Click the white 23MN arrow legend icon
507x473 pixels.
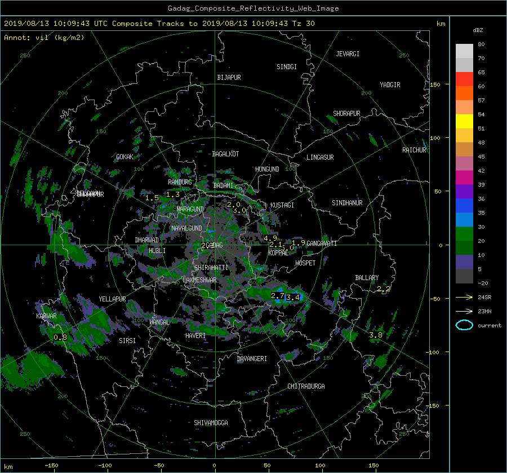pos(464,311)
